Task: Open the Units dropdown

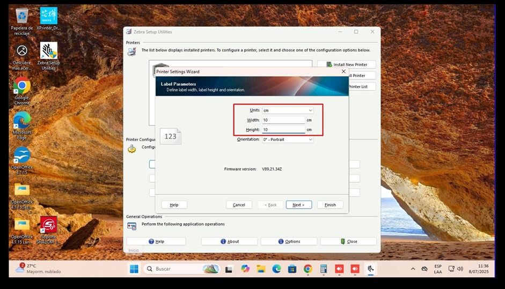Action: click(287, 110)
